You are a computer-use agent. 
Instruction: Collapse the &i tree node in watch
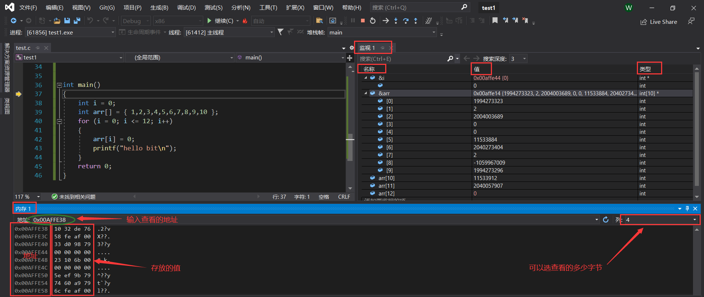(x=366, y=78)
